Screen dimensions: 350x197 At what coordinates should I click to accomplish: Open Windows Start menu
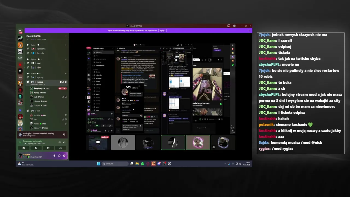pos(98,164)
